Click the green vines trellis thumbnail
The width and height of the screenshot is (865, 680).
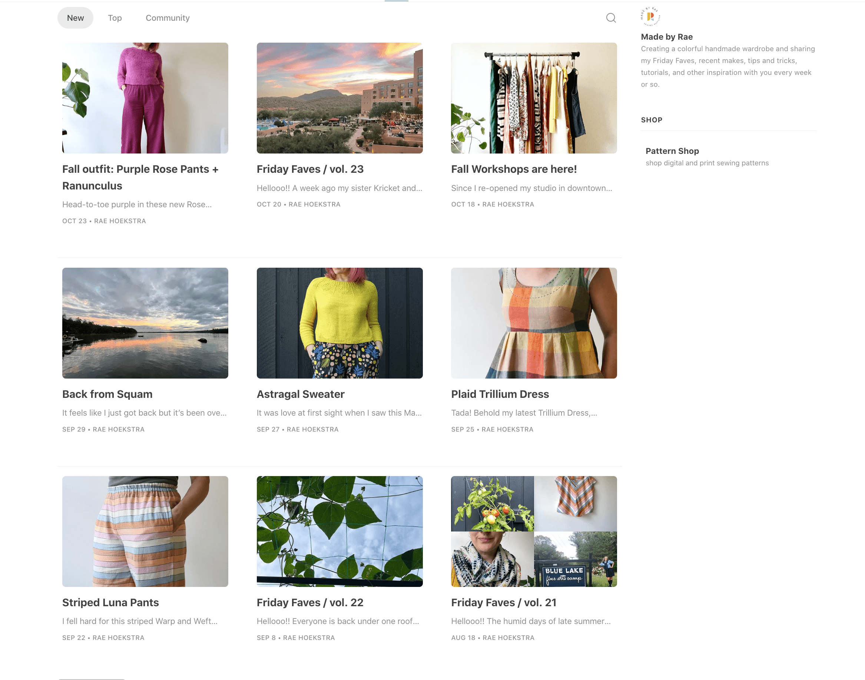point(339,531)
